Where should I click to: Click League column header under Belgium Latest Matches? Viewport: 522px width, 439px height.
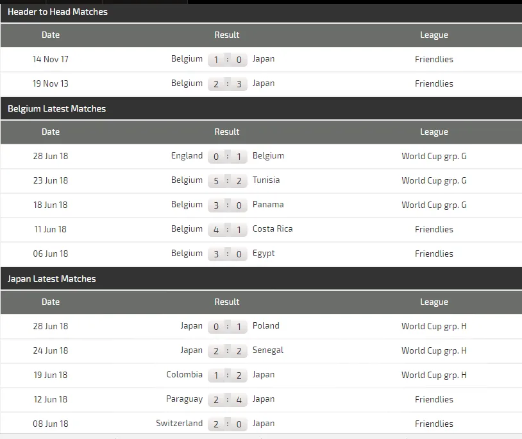tap(434, 132)
